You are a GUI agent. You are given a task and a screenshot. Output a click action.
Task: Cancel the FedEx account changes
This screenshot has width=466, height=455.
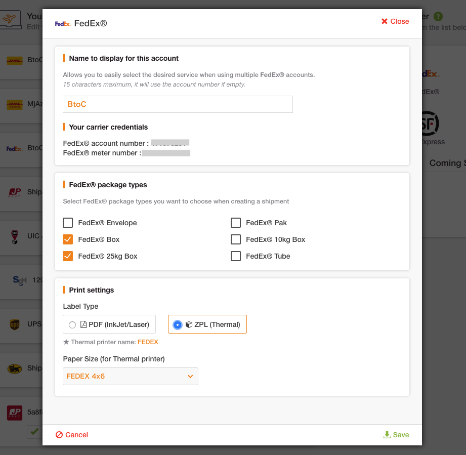(x=72, y=435)
